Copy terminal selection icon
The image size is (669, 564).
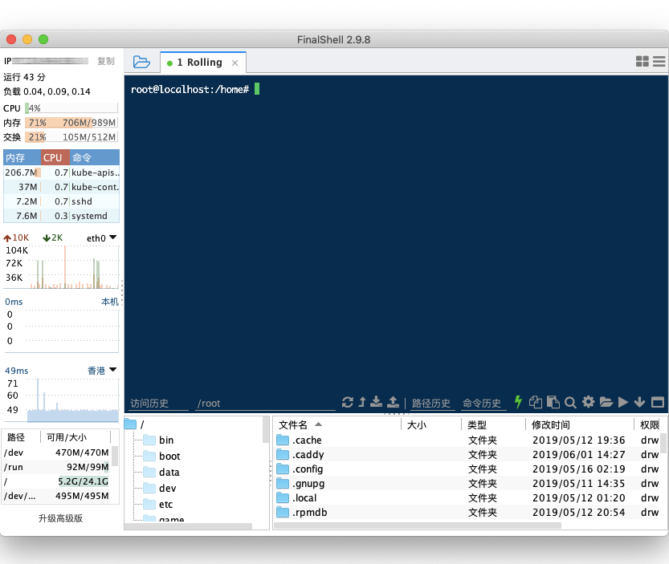[536, 402]
